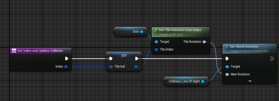
Task: Expand the Set World Rotation advanced pins chevron
Action: (x=250, y=81)
